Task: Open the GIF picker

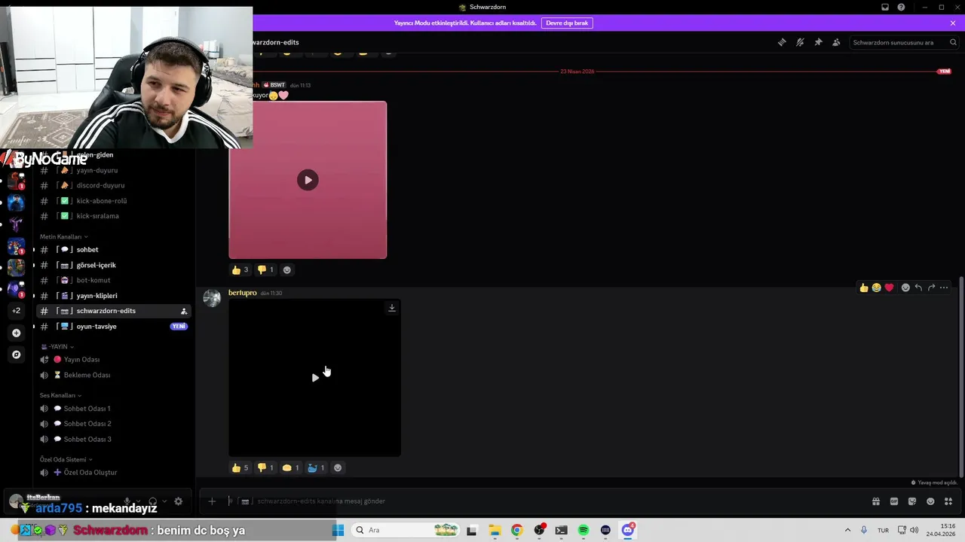Action: click(894, 501)
